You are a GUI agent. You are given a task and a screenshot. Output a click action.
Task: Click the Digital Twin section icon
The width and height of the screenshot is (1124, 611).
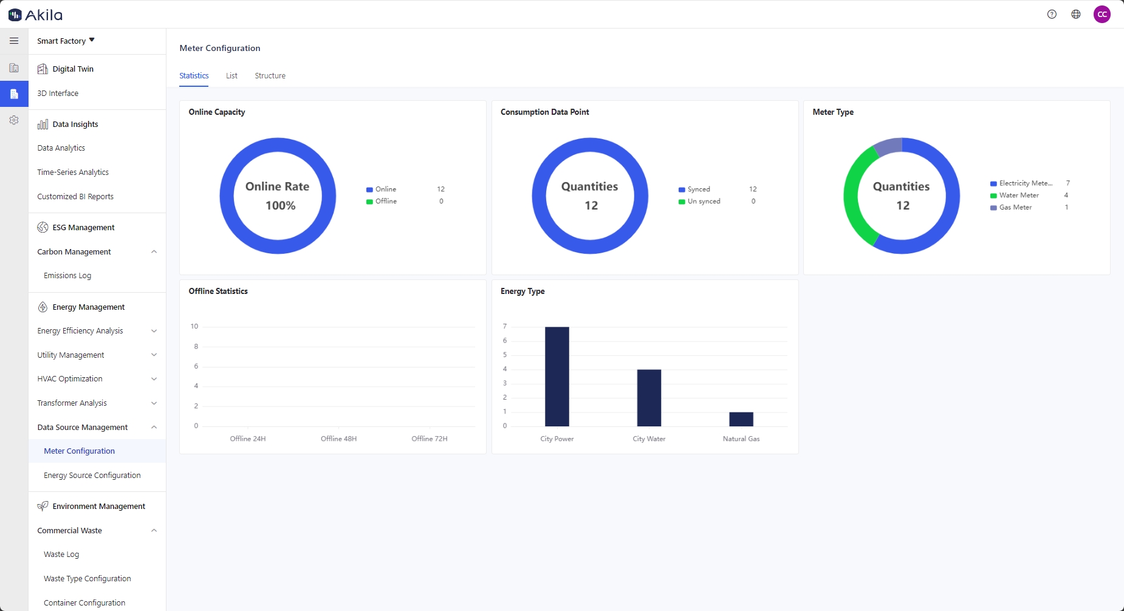click(43, 69)
